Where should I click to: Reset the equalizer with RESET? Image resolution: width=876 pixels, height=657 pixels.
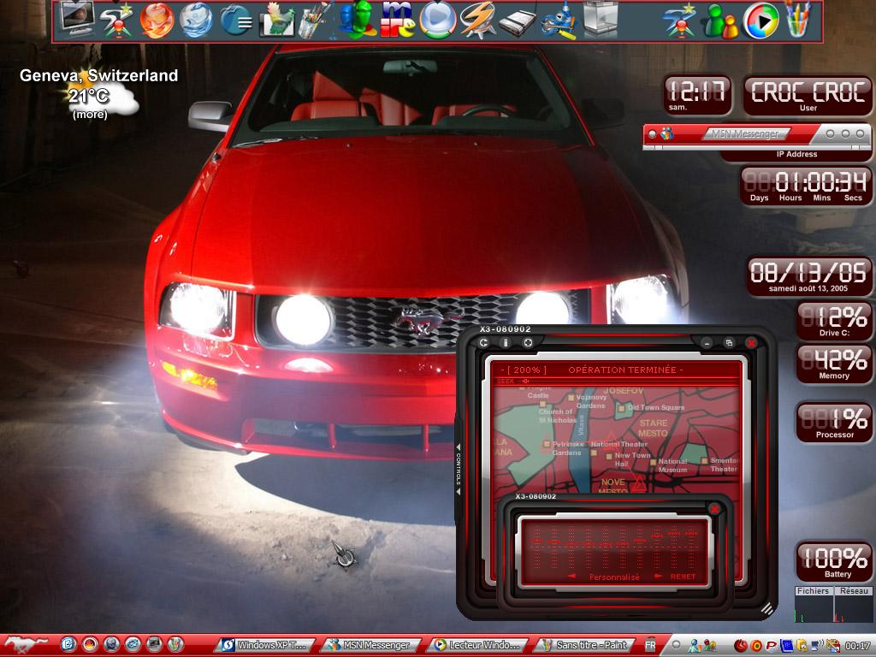tap(683, 577)
